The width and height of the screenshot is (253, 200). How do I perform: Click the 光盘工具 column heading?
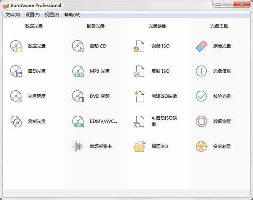click(219, 26)
